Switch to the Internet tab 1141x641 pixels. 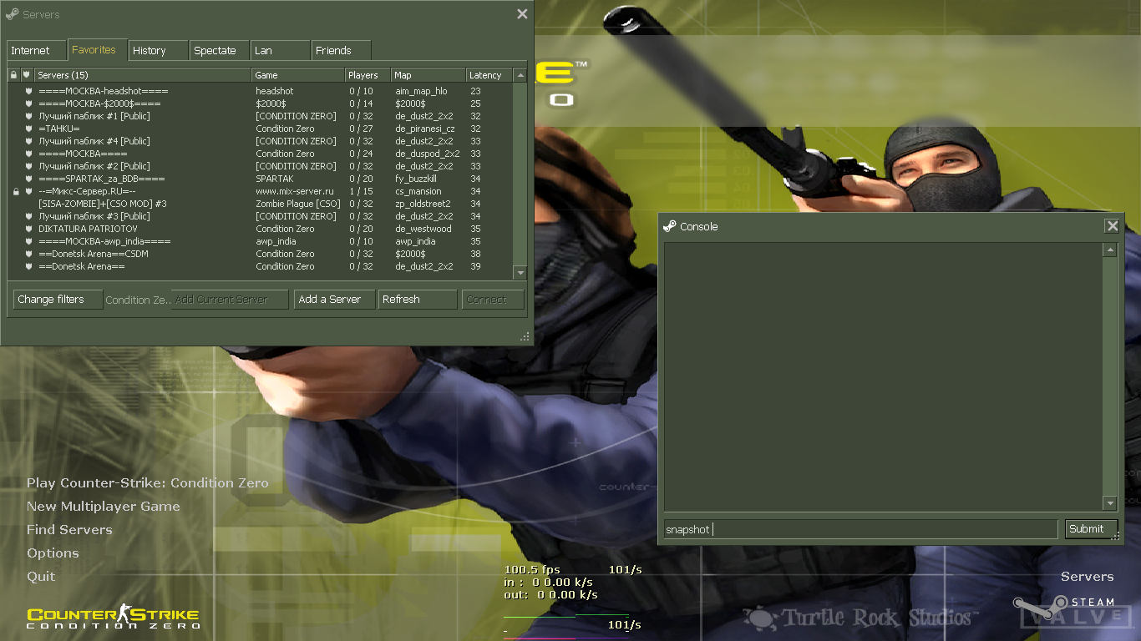point(36,50)
